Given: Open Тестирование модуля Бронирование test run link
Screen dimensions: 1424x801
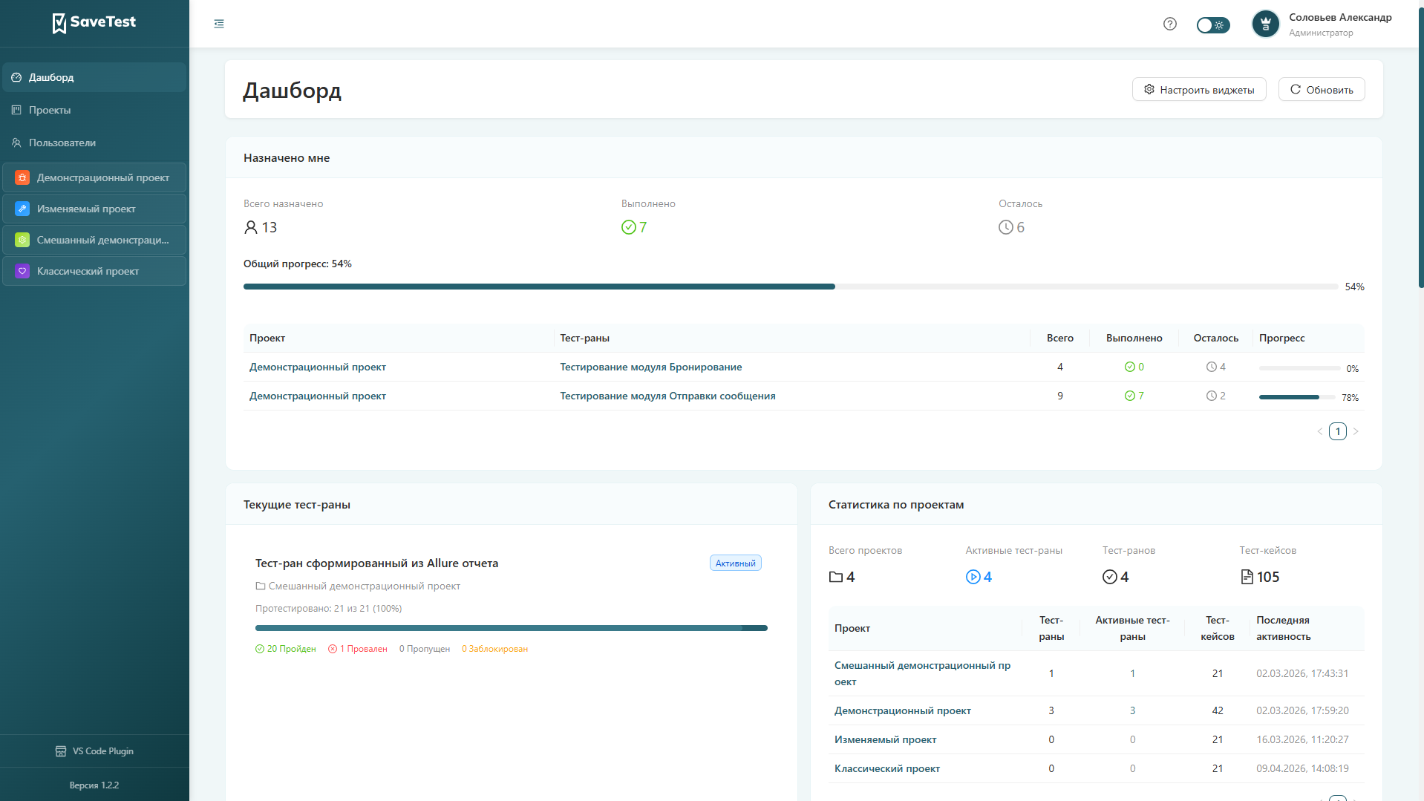Looking at the screenshot, I should tap(650, 367).
